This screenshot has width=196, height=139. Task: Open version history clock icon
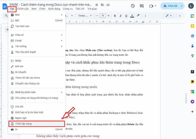[133, 6]
